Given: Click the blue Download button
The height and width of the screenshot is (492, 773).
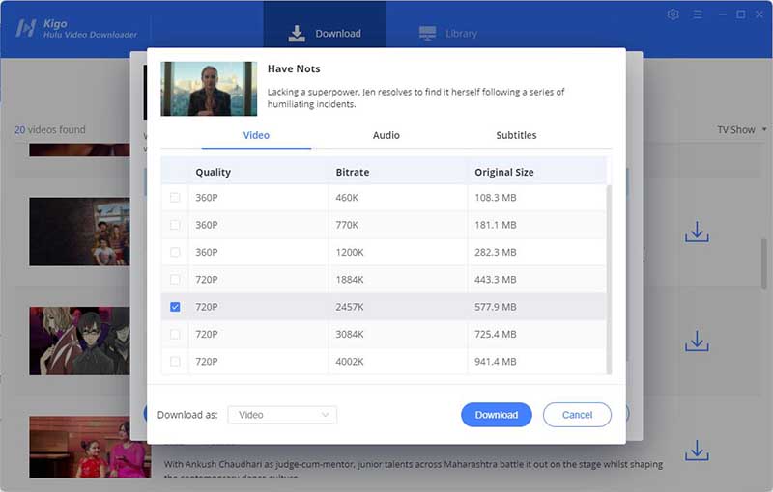Looking at the screenshot, I should point(497,415).
